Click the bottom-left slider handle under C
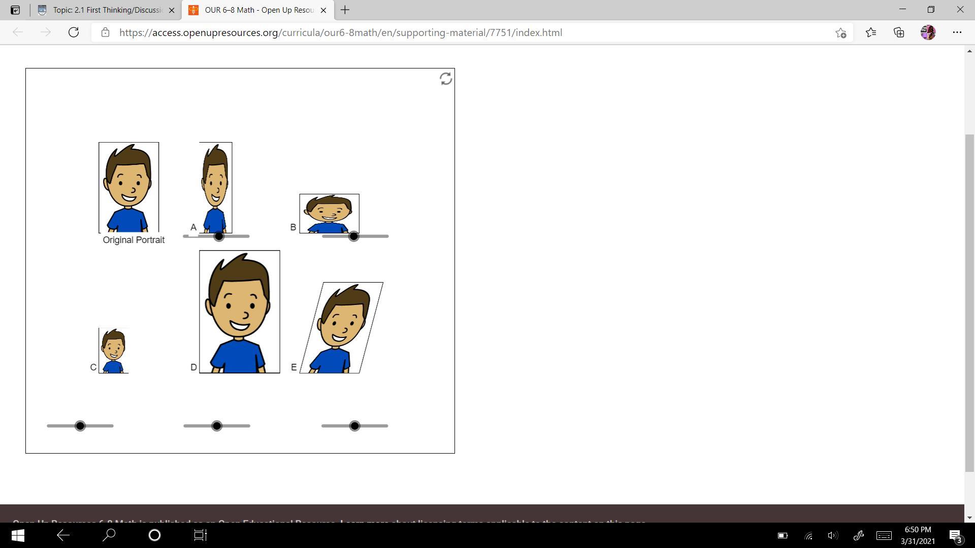Image resolution: width=975 pixels, height=548 pixels. (80, 426)
